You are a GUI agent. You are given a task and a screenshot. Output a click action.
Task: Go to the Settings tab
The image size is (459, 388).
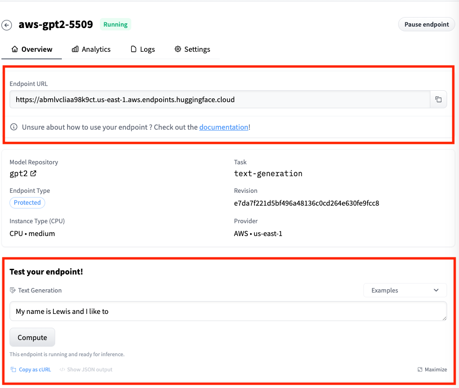192,49
